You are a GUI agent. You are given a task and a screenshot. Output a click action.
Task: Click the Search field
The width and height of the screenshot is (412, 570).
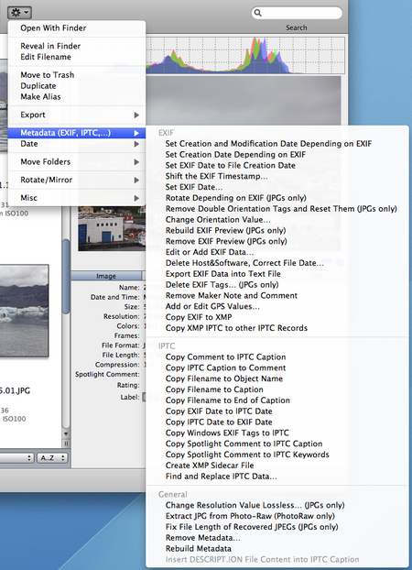tap(297, 13)
